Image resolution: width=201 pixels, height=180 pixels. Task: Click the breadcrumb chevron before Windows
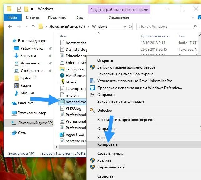pos(88,26)
